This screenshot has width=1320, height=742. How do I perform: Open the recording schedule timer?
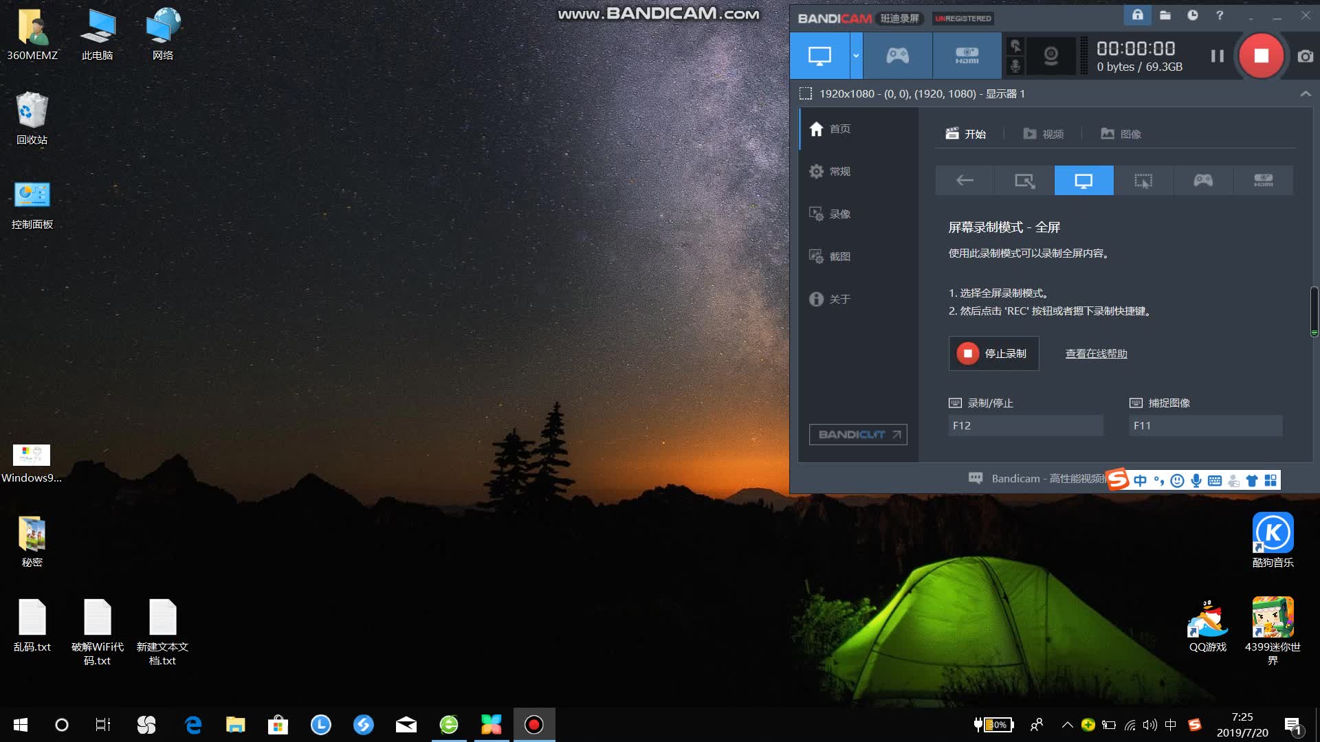click(x=1192, y=15)
